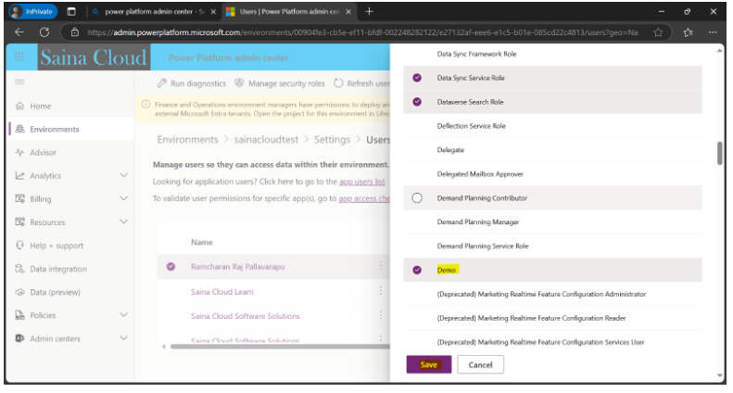Select Deprecated Marketing Realtime Feature Configuration Reader
The width and height of the screenshot is (733, 393).
[x=552, y=318]
